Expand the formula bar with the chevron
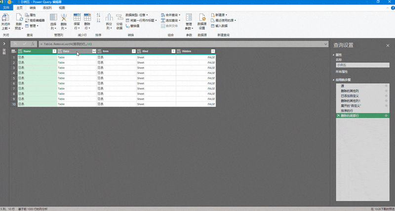 pos(326,44)
